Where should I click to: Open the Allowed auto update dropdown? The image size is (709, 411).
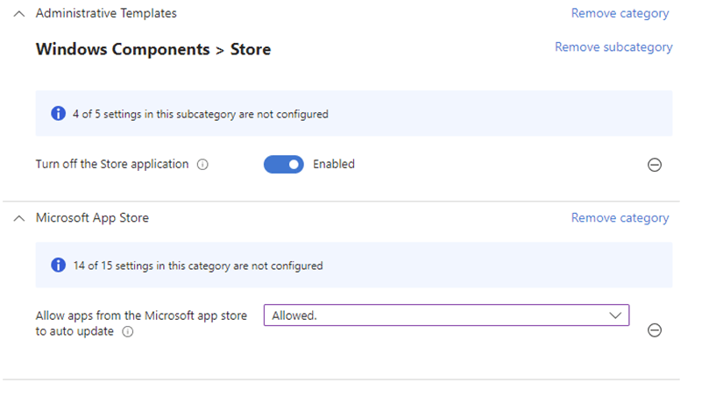[x=446, y=315]
